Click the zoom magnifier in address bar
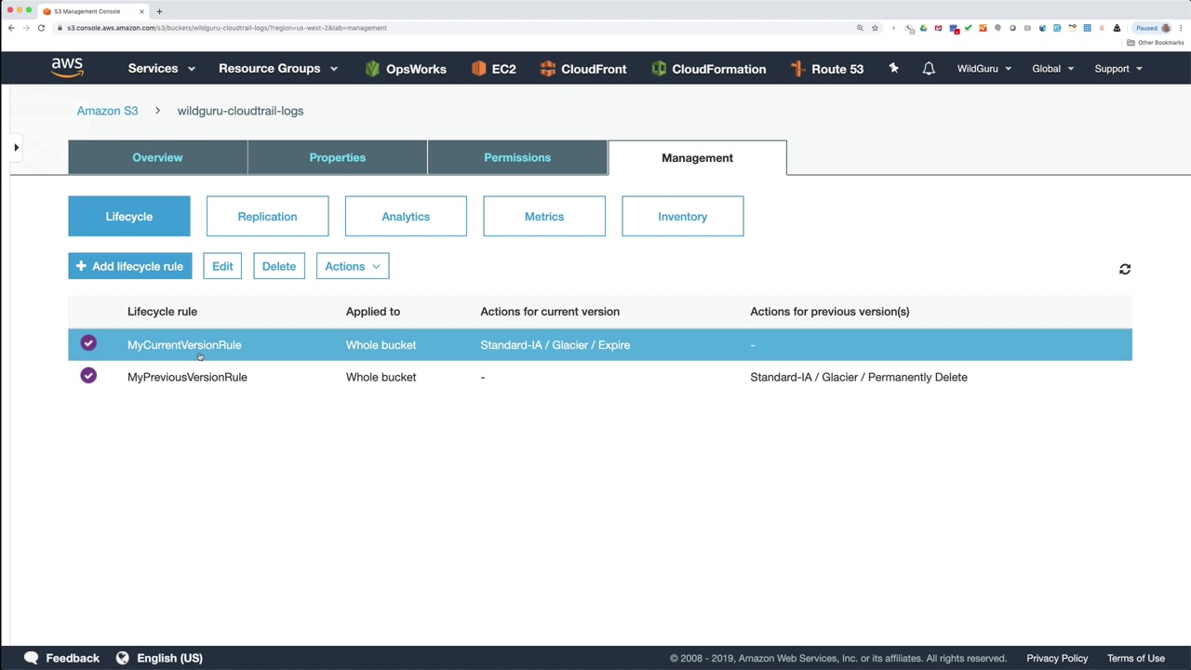Screen dimensions: 1191x670 tap(860, 28)
